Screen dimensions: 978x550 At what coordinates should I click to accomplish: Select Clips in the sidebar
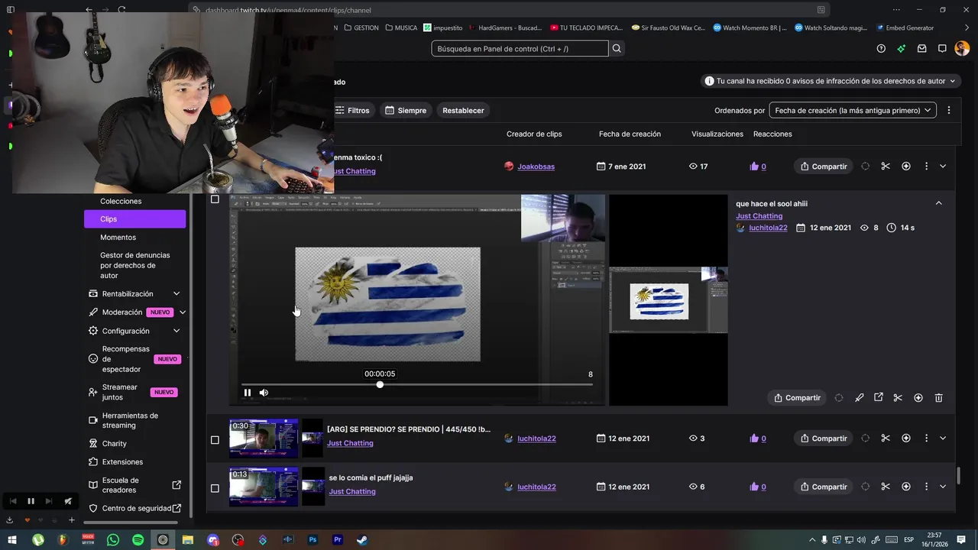click(x=134, y=219)
